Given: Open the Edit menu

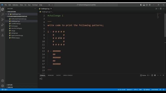Looking at the screenshot, I should point(10,5).
